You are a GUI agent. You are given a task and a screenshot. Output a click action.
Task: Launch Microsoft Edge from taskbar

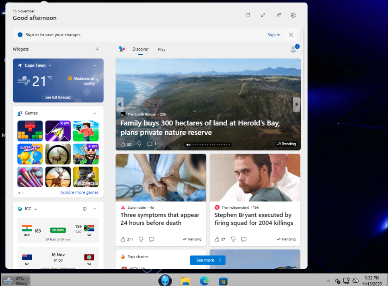[204, 281]
